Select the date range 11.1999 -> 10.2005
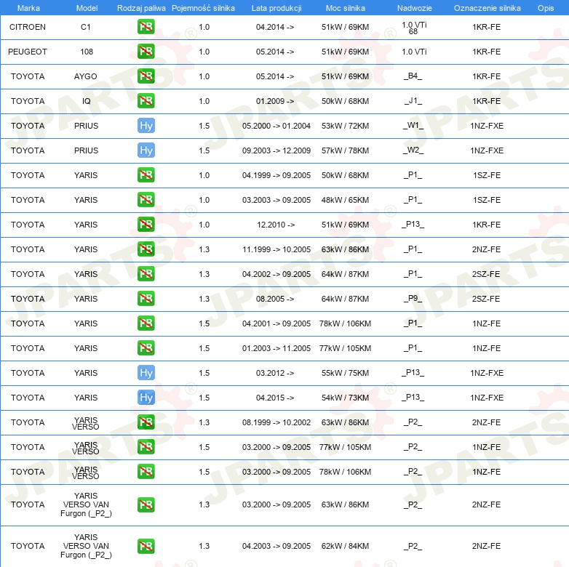Image resolution: width=569 pixels, height=567 pixels. pos(276,249)
